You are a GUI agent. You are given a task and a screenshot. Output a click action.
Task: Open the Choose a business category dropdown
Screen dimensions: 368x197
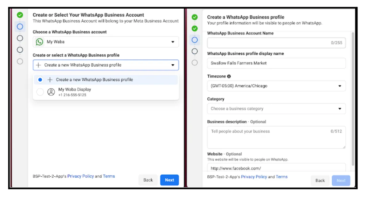tap(276, 109)
